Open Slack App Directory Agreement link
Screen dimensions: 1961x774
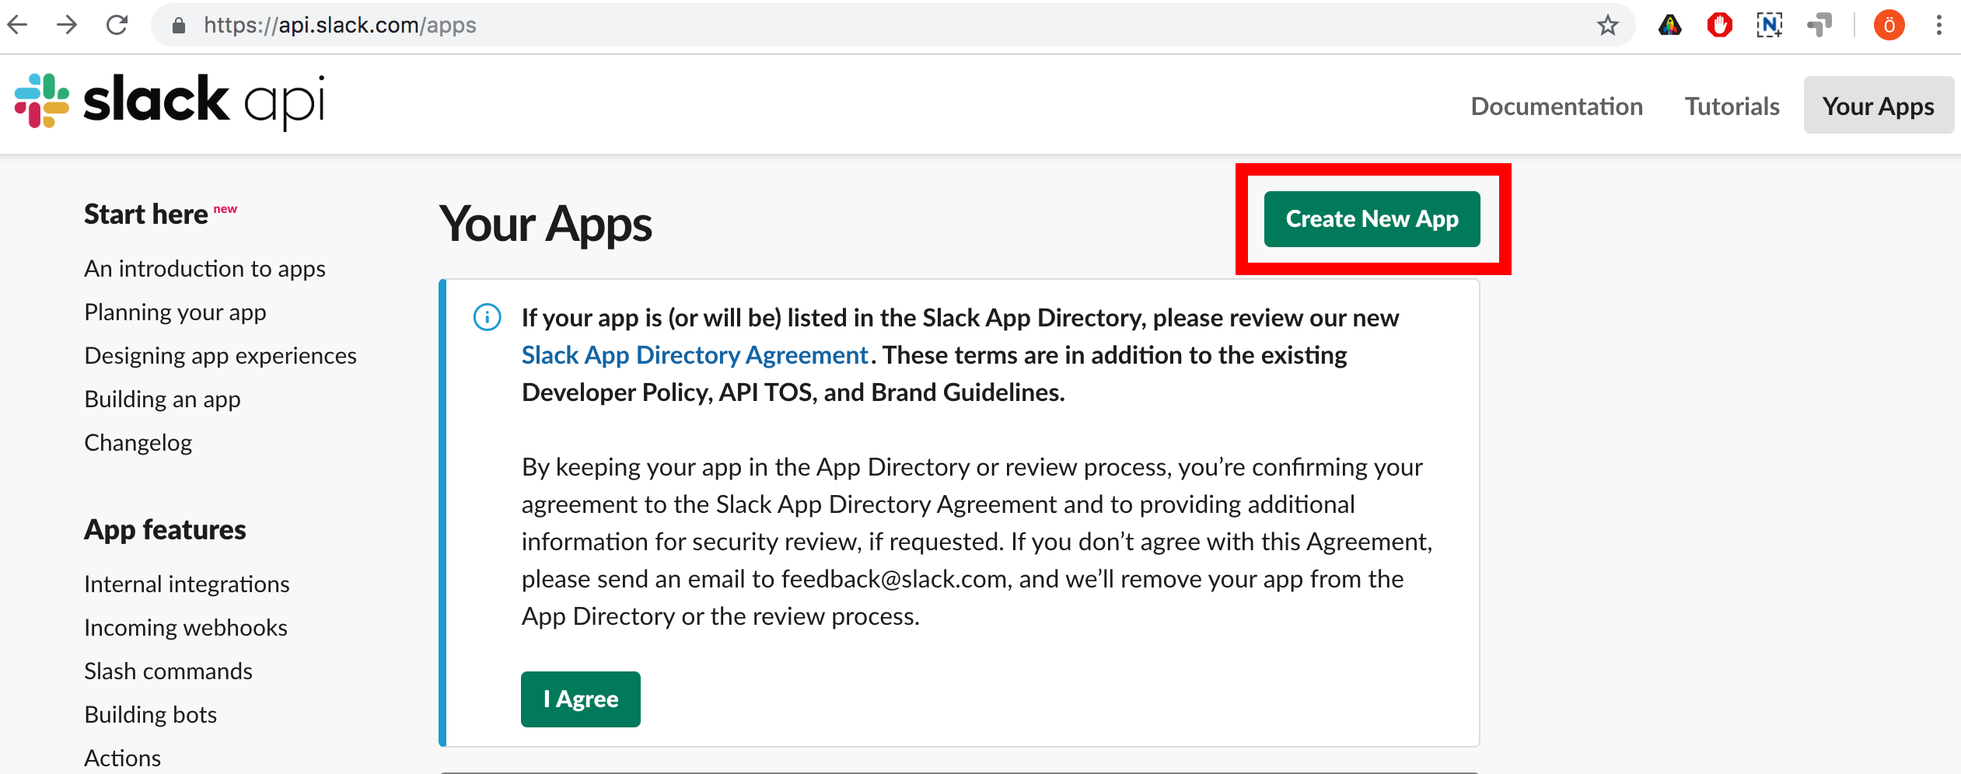coord(694,355)
